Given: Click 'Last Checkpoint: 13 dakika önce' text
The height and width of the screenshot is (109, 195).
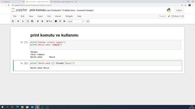Looking at the screenshot, I should (x=61, y=10).
